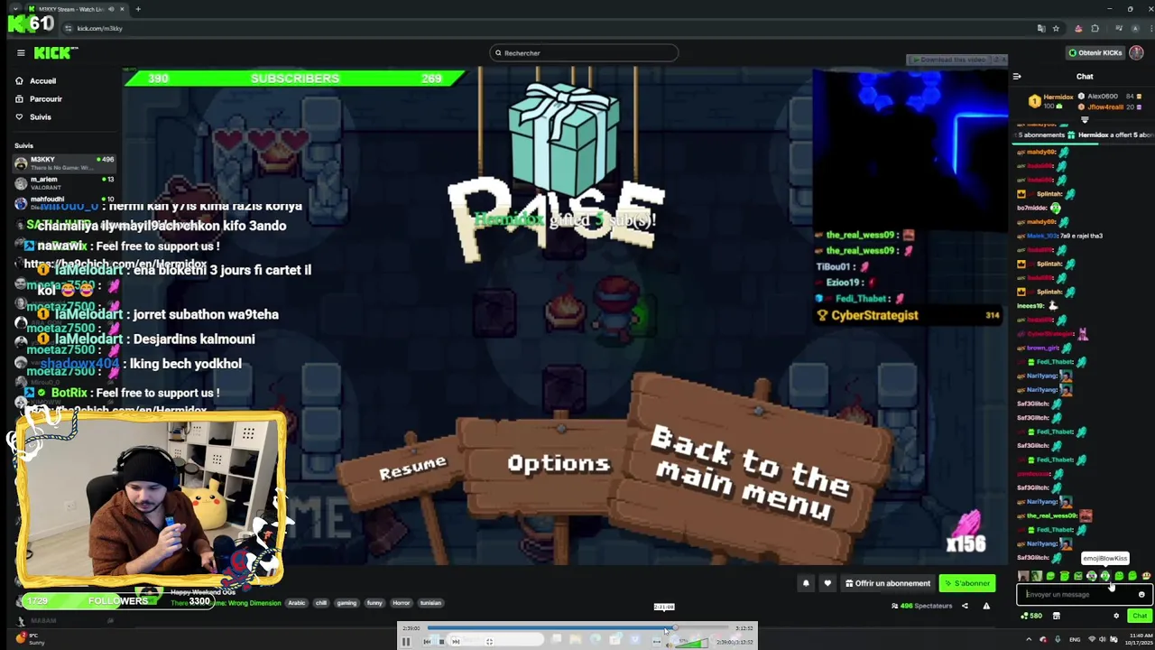Click notification bell icon under stream
The width and height of the screenshot is (1155, 650).
coord(806,583)
